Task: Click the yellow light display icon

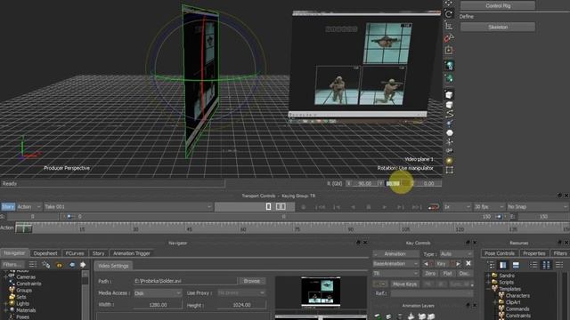Action: [x=449, y=161]
